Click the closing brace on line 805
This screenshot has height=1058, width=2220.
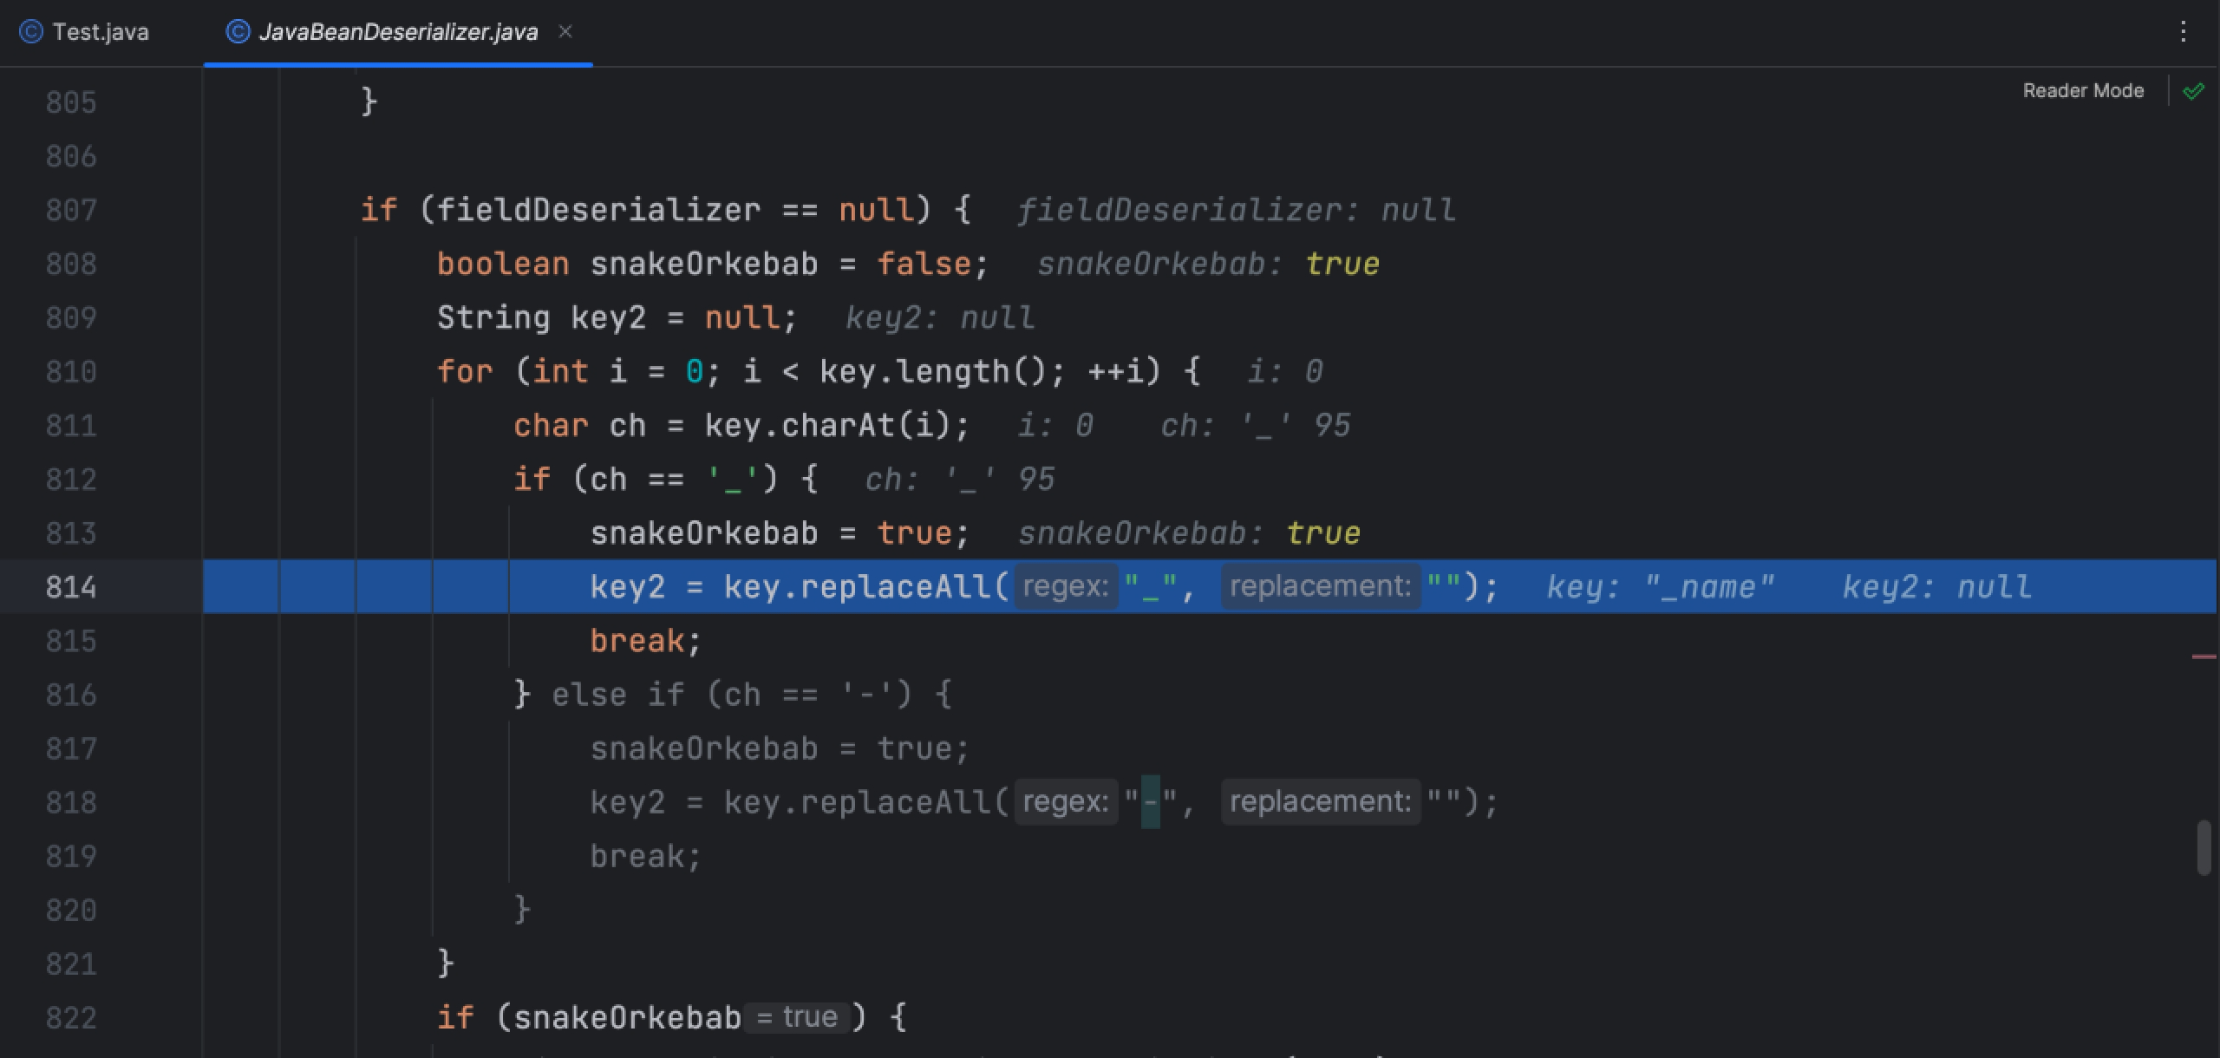(369, 102)
